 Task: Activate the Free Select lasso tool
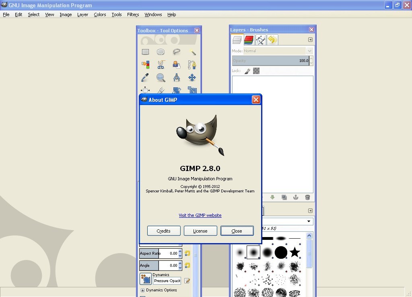pos(176,52)
